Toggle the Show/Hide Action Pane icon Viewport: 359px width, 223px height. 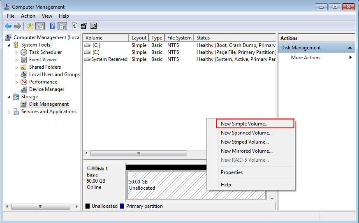62,26
